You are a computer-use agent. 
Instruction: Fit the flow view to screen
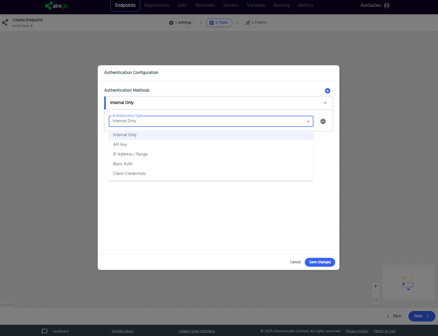point(376,300)
